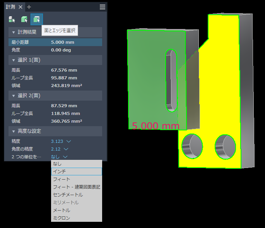The image size is (265, 228).
Task: Choose インチ from the unit list
Action: tap(76, 171)
